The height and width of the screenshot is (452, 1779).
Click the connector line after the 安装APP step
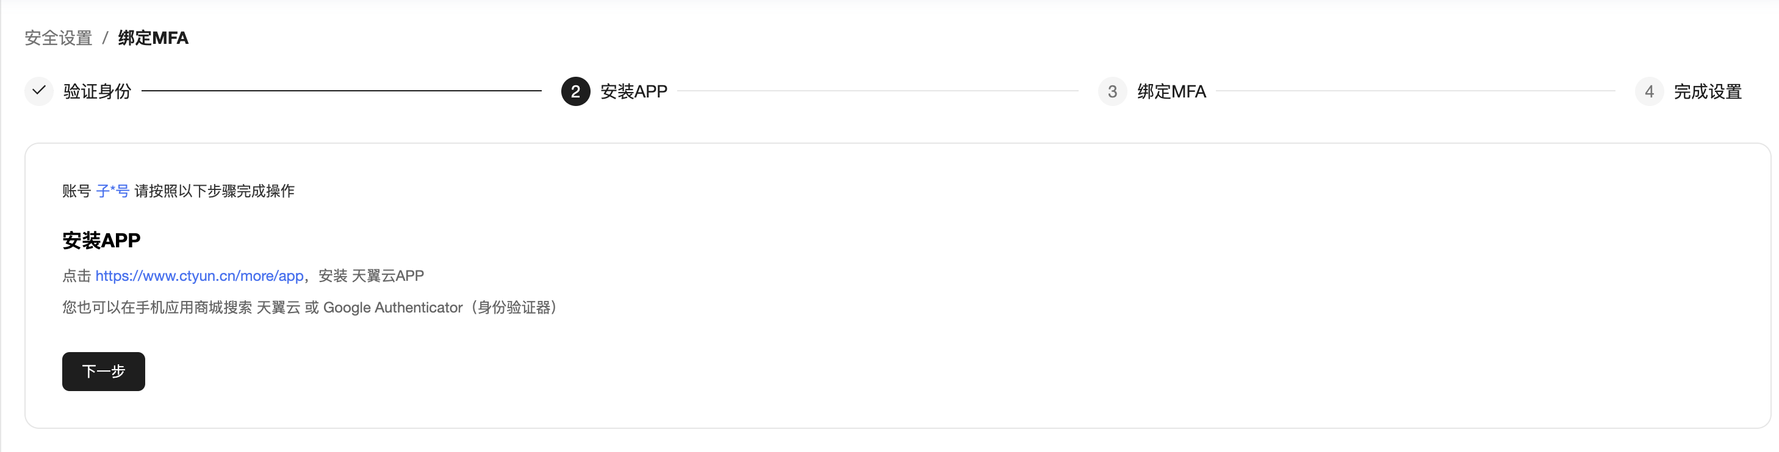pyautogui.click(x=877, y=90)
